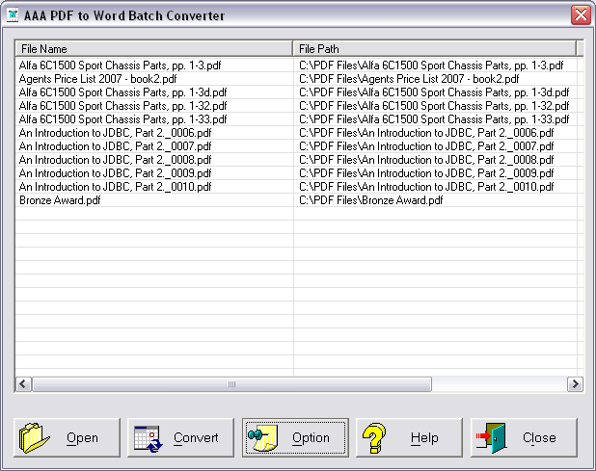Image resolution: width=596 pixels, height=471 pixels.
Task: Click the exit door Close icon
Action: pos(491,438)
